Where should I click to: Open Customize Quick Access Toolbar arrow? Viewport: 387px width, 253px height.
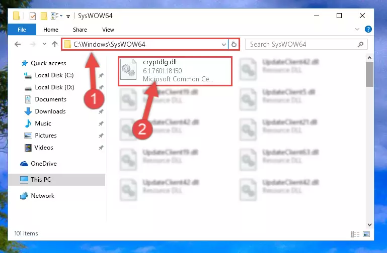pyautogui.click(x=68, y=16)
